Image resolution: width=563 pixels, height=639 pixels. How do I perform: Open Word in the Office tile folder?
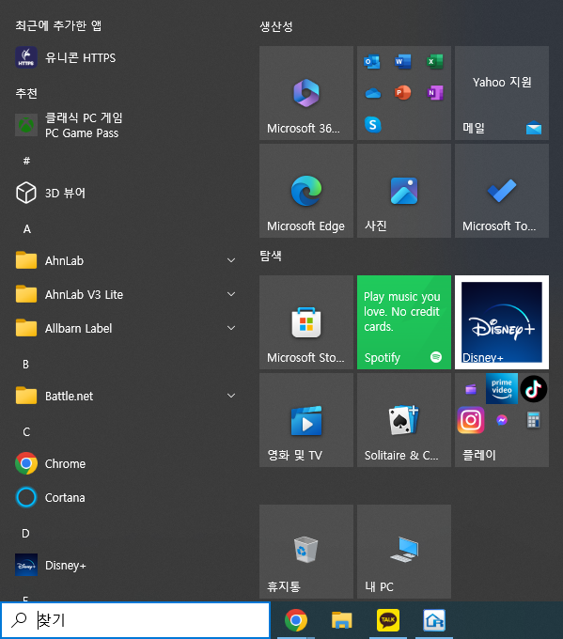pos(403,61)
